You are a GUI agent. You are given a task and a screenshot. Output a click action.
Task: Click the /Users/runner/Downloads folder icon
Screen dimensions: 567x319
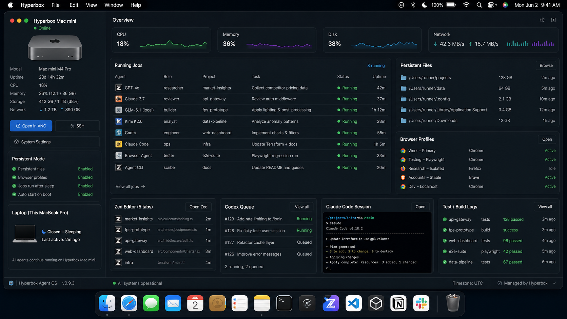click(x=404, y=120)
